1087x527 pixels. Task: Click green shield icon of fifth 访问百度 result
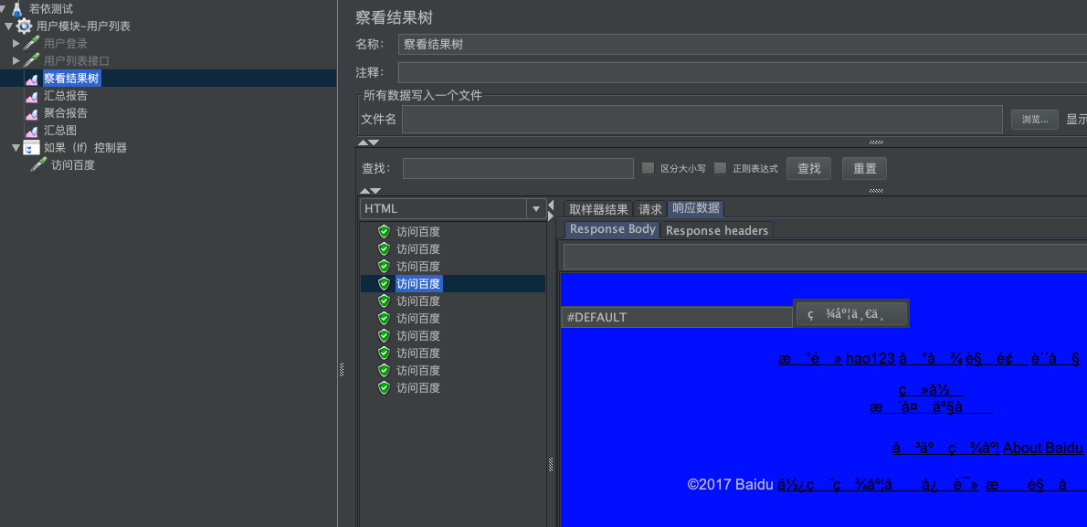tap(384, 300)
